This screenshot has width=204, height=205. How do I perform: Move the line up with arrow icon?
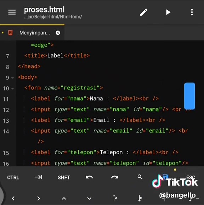tap(115, 198)
